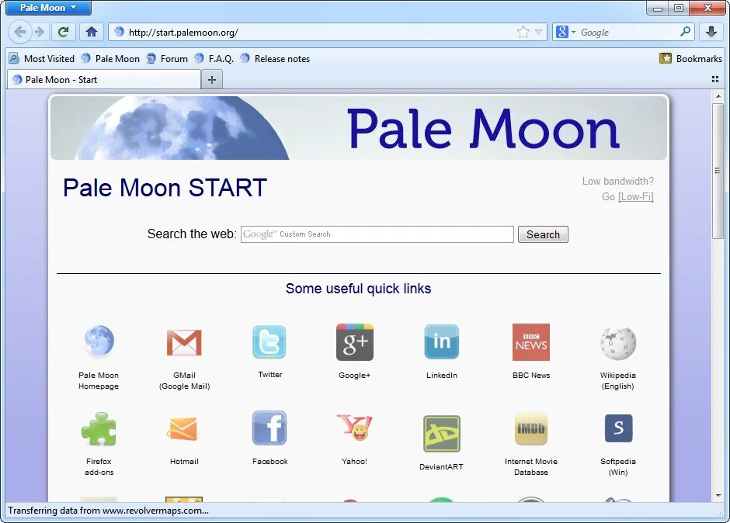Open the Home page button

click(92, 32)
